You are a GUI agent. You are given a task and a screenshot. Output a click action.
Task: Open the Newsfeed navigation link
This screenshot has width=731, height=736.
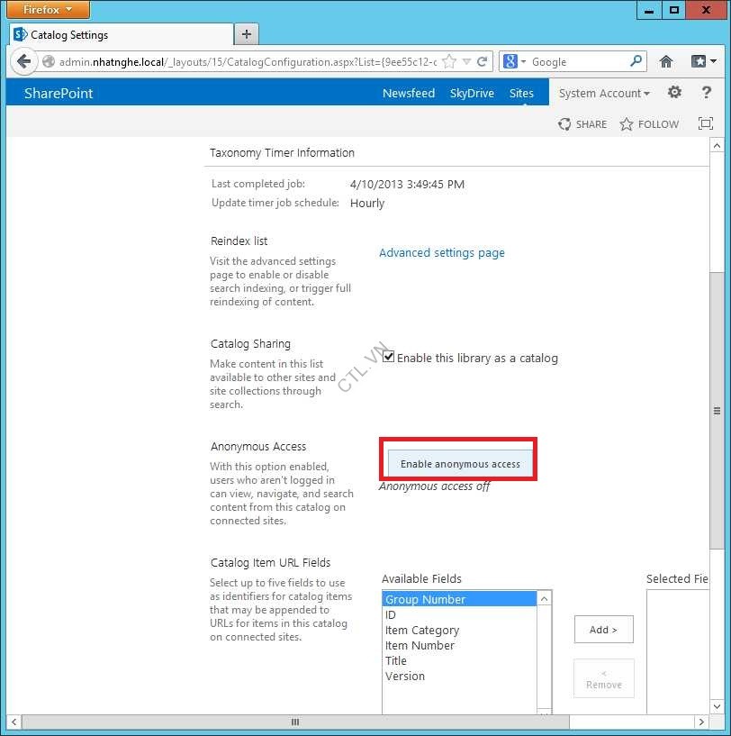pos(409,94)
